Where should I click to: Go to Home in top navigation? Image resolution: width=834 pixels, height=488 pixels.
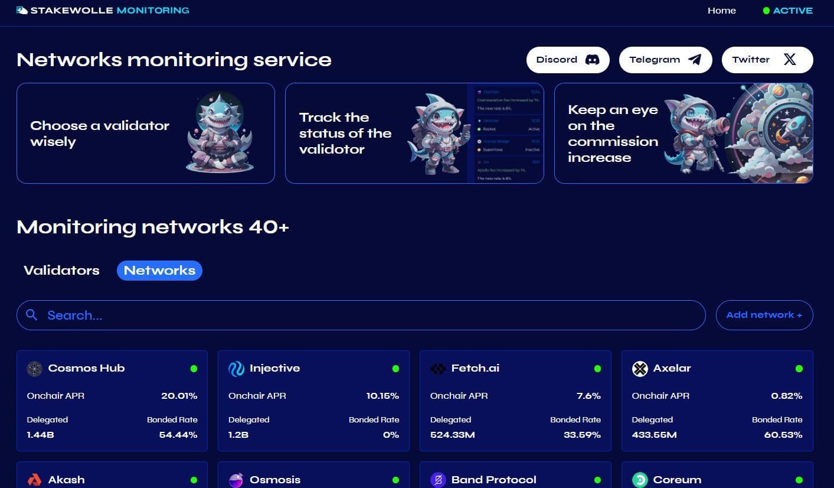(722, 11)
